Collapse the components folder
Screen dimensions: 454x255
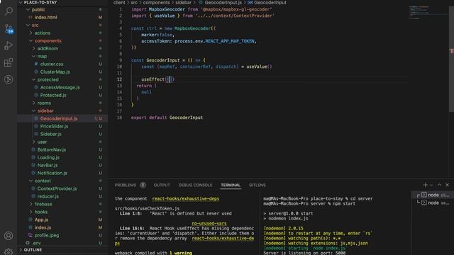48,41
